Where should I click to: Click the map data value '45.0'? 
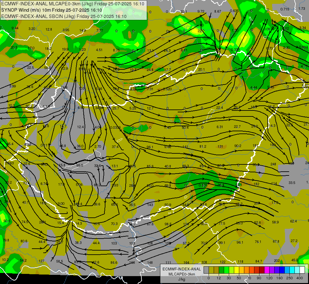[x=294, y=260]
